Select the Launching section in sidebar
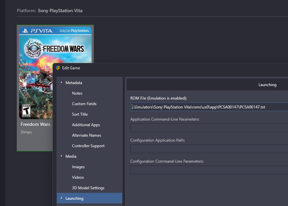The width and height of the screenshot is (288, 206). [x=90, y=198]
